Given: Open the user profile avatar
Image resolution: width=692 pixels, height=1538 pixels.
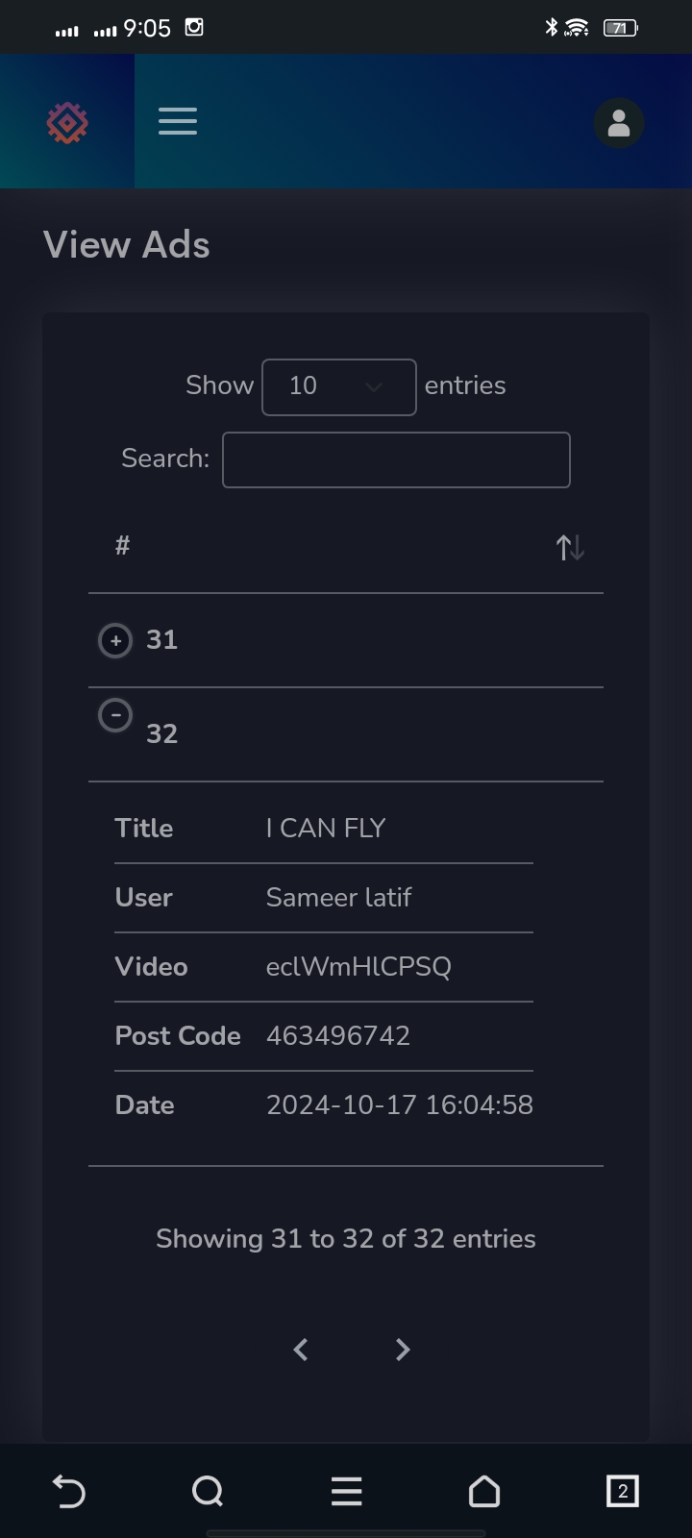Looking at the screenshot, I should [619, 123].
